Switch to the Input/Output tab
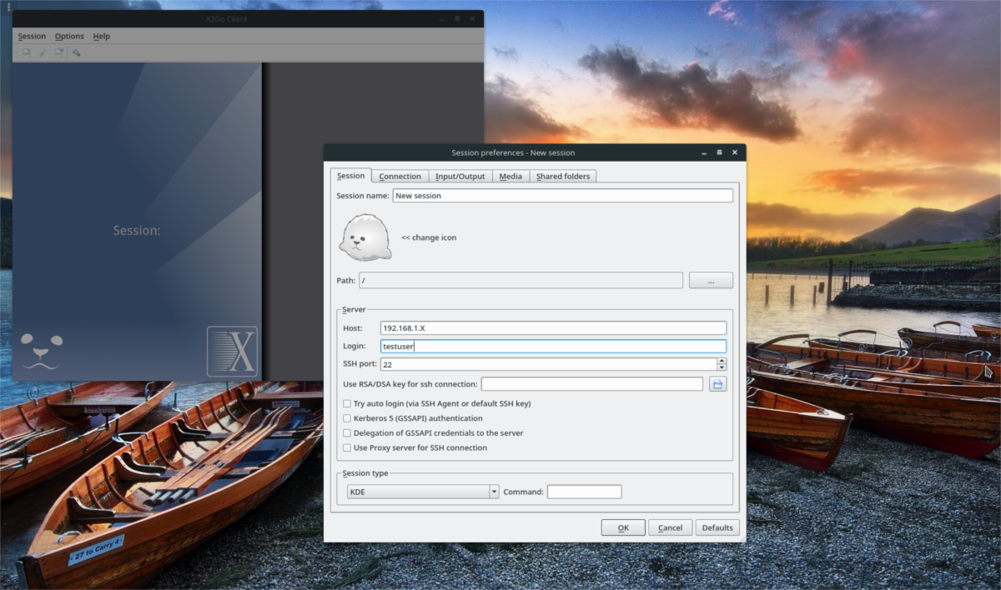The image size is (1001, 590). [460, 177]
